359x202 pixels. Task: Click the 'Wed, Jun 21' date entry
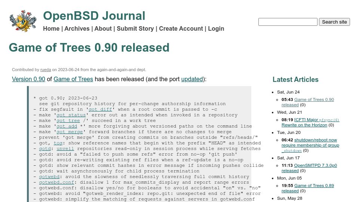coord(289,112)
